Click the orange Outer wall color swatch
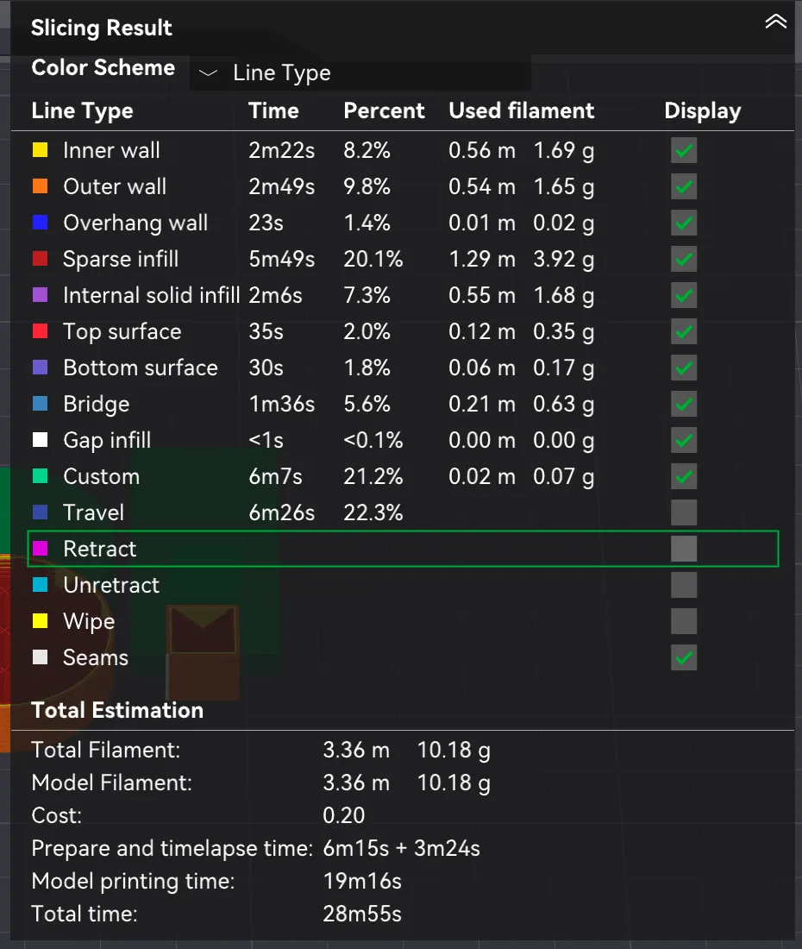The height and width of the screenshot is (949, 802). pos(40,186)
